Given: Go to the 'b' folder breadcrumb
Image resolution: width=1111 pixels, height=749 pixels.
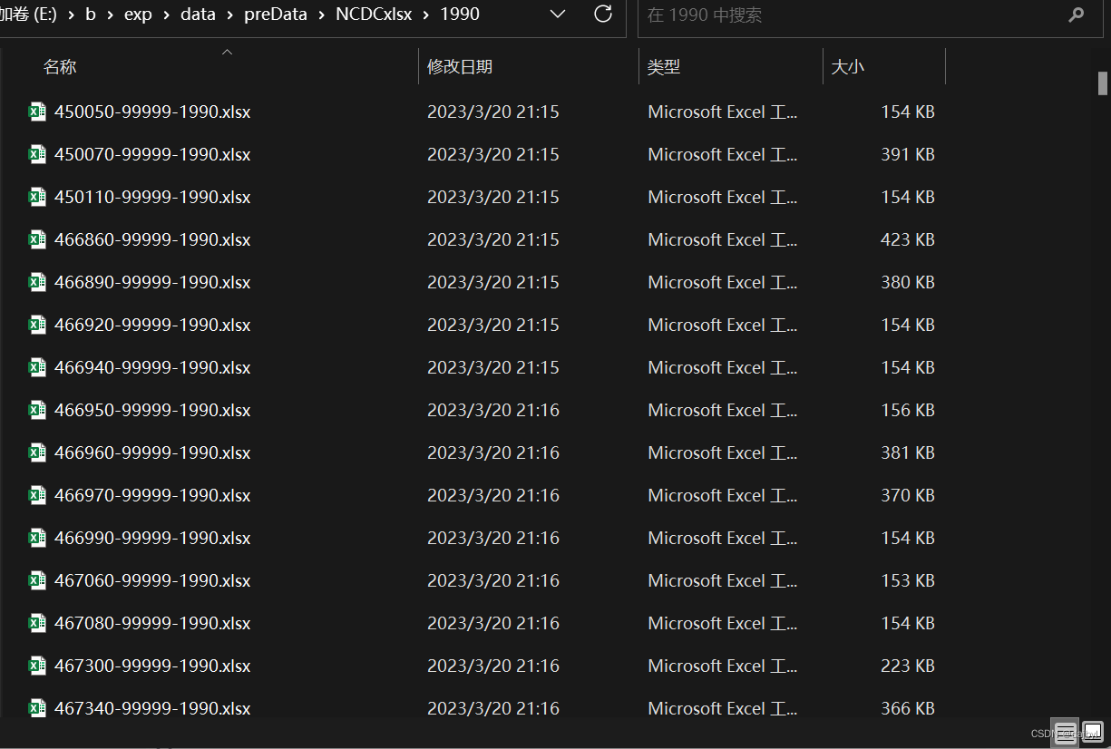Looking at the screenshot, I should tap(91, 15).
